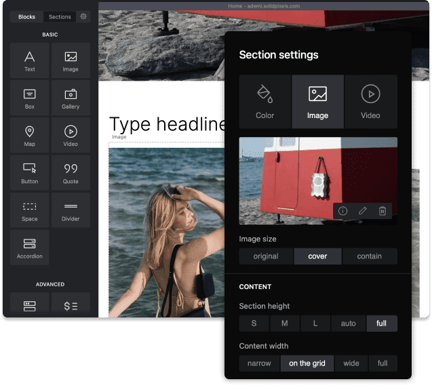Viewport: 432px width, 386px height.
Task: Choose Color background in Section settings
Action: point(264,101)
